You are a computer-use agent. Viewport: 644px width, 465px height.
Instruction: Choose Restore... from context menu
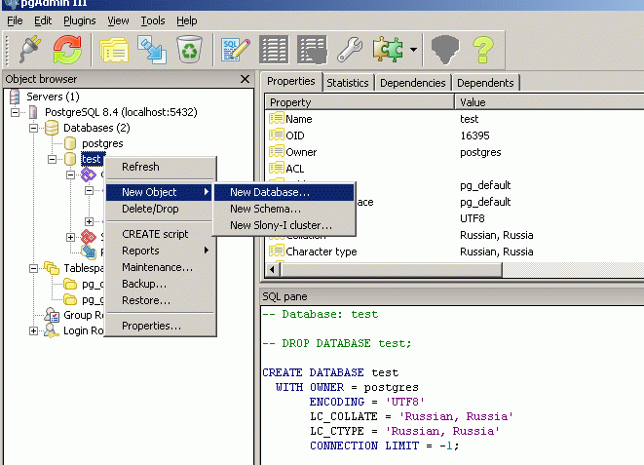click(x=161, y=300)
